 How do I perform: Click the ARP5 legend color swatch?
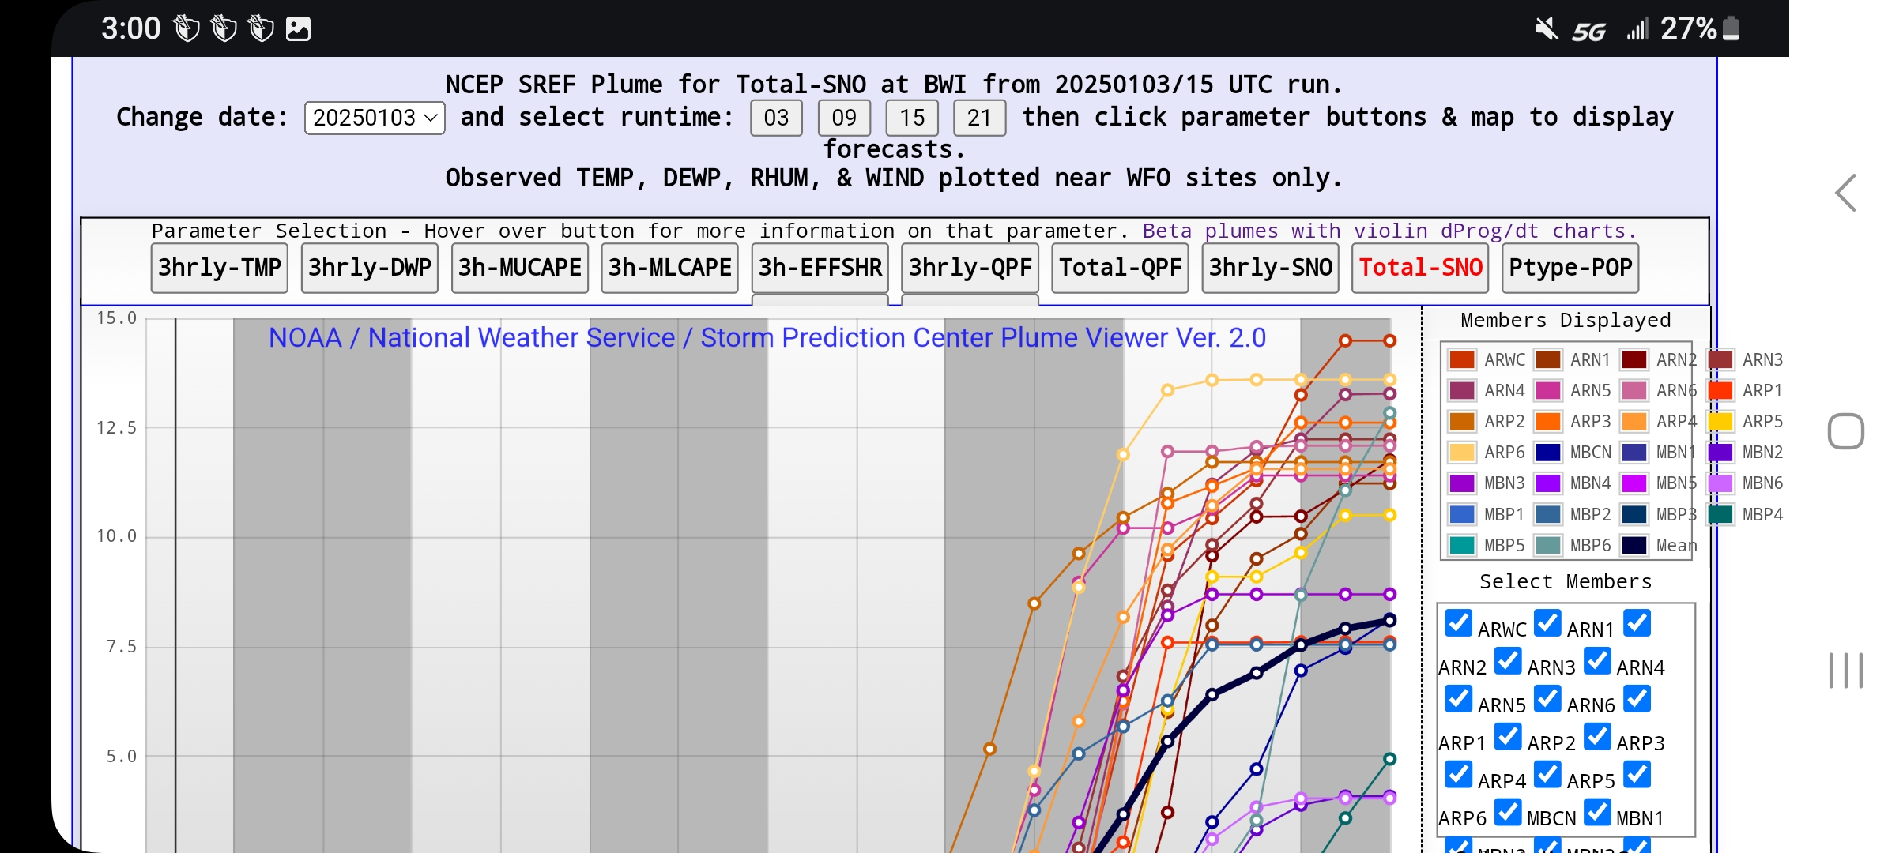(x=1720, y=422)
